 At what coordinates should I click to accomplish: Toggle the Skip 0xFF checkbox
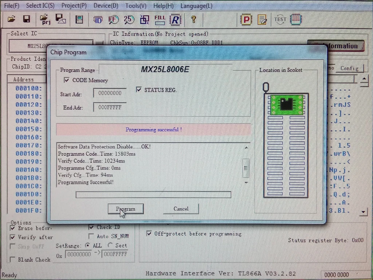[13, 246]
